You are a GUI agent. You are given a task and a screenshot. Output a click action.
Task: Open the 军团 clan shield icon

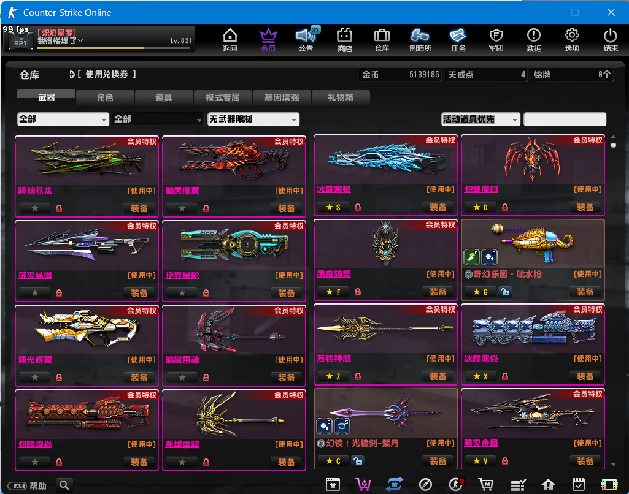(496, 39)
